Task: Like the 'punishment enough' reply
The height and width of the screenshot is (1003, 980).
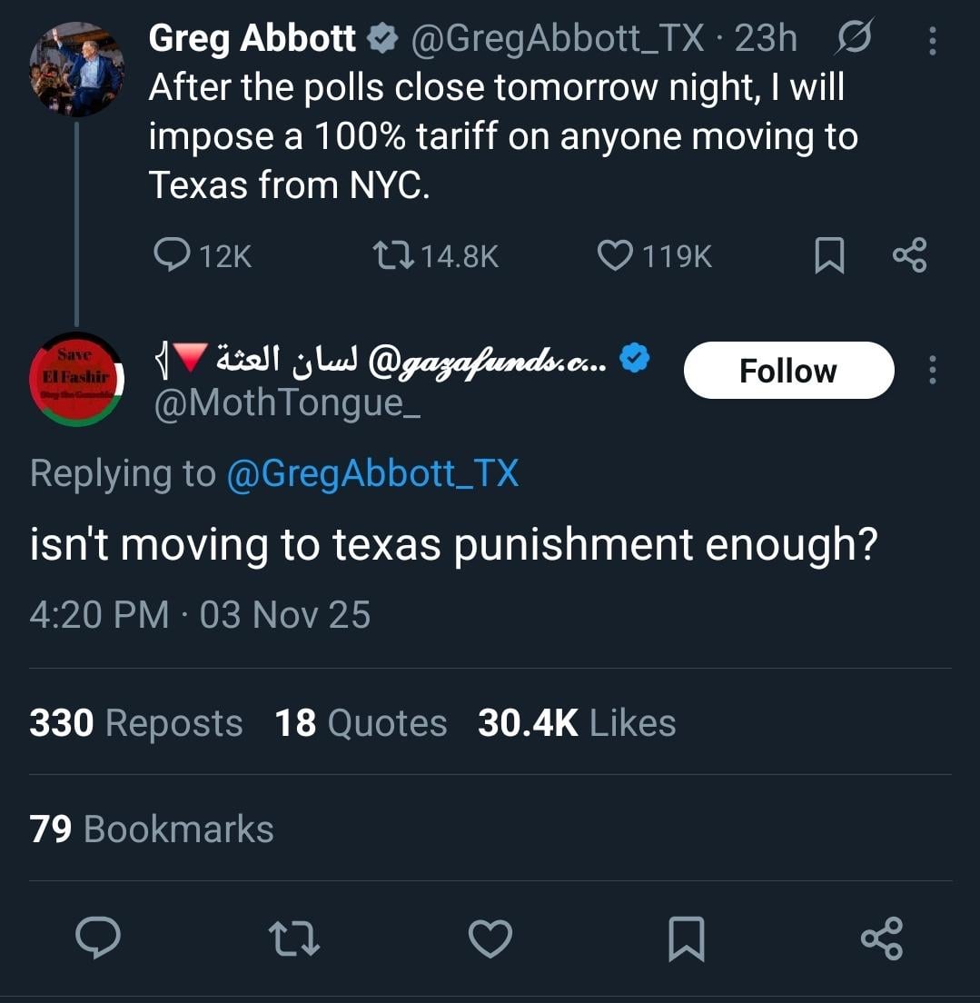Action: point(490,938)
